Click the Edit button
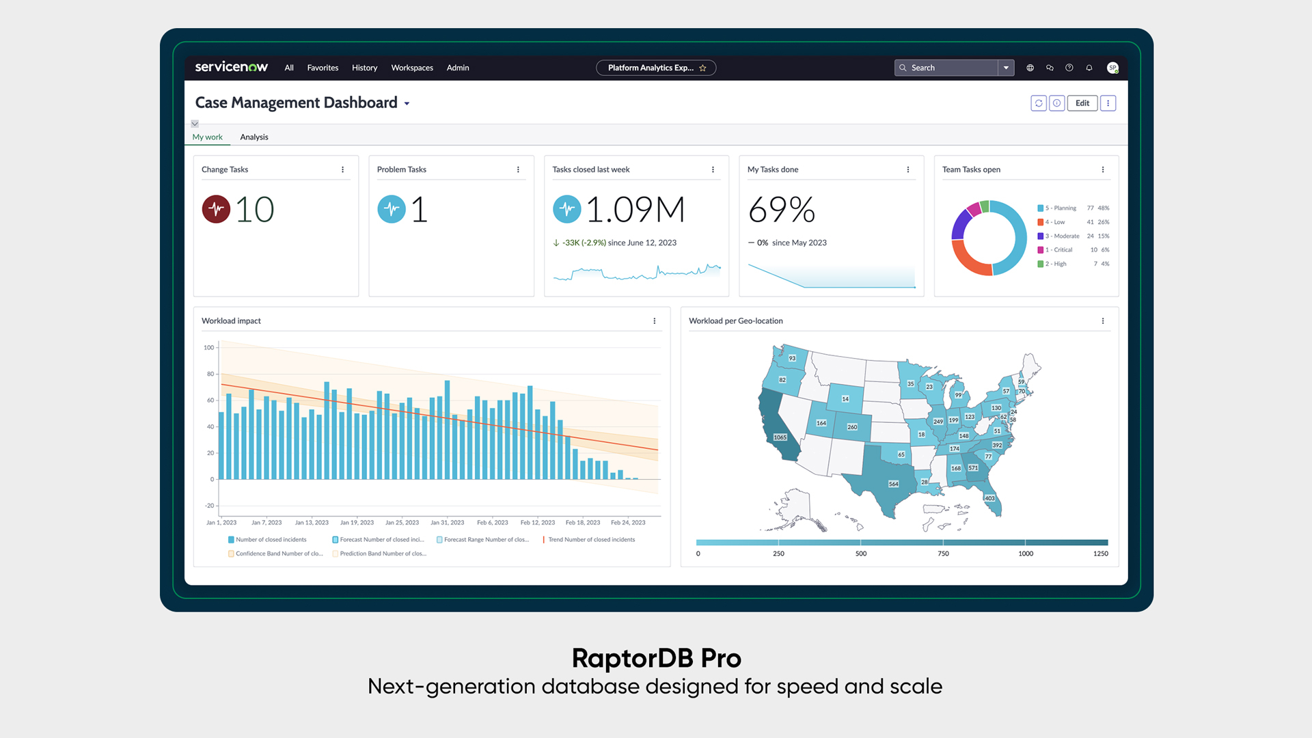 1082,103
